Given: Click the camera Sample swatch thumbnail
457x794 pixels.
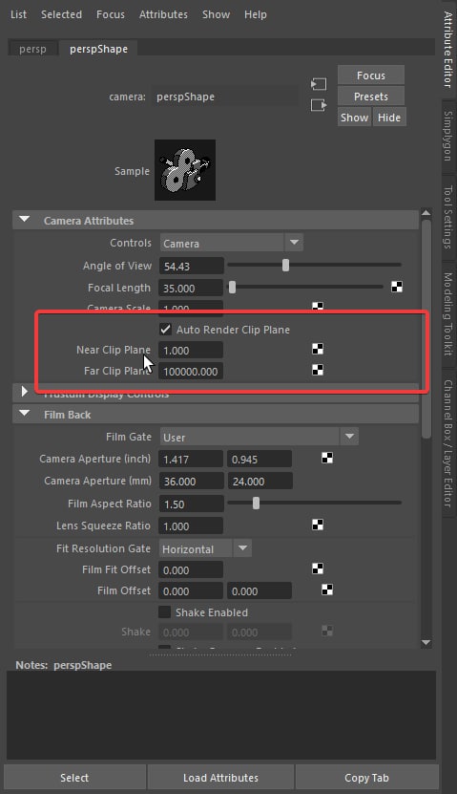Looking at the screenshot, I should pyautogui.click(x=185, y=170).
